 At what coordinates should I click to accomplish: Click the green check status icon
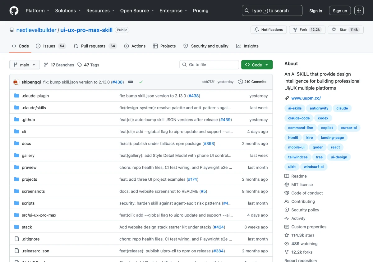tap(141, 82)
